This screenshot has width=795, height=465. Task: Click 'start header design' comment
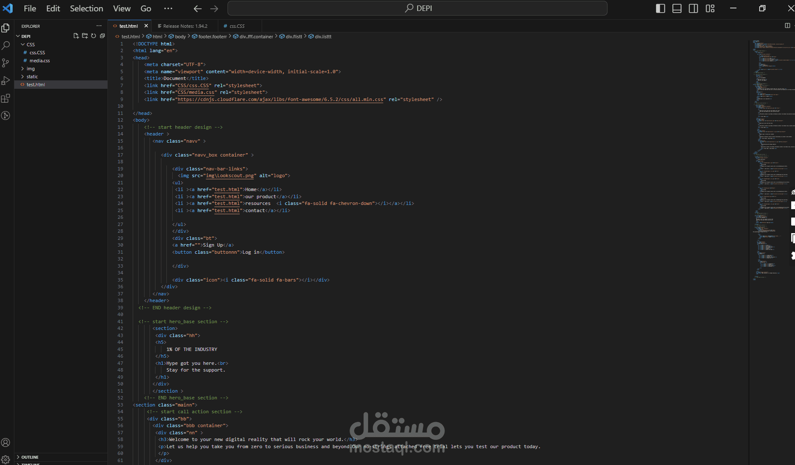183,127
